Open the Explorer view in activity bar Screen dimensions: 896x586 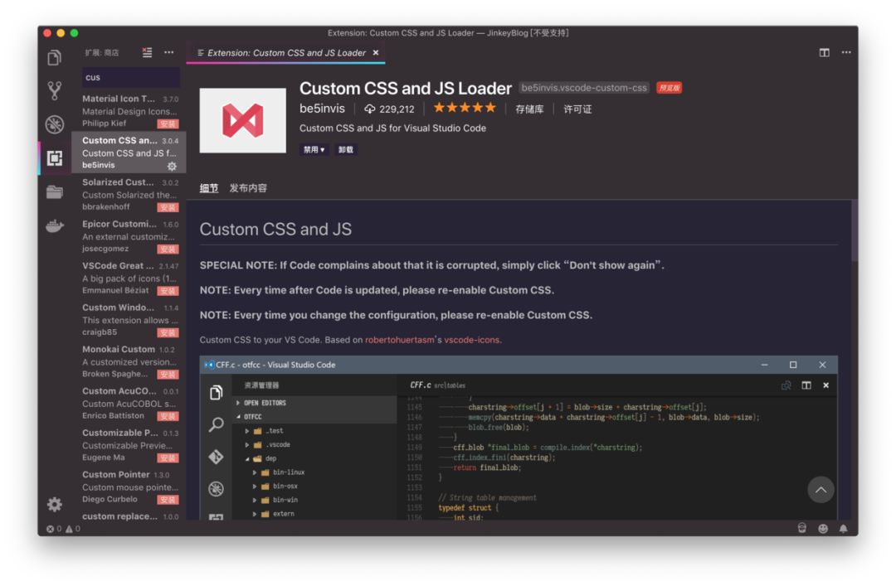click(x=54, y=57)
